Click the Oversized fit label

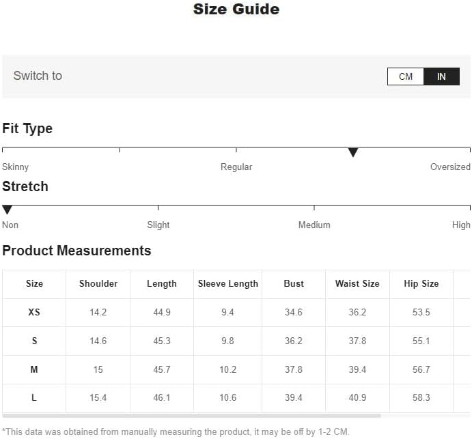[450, 167]
